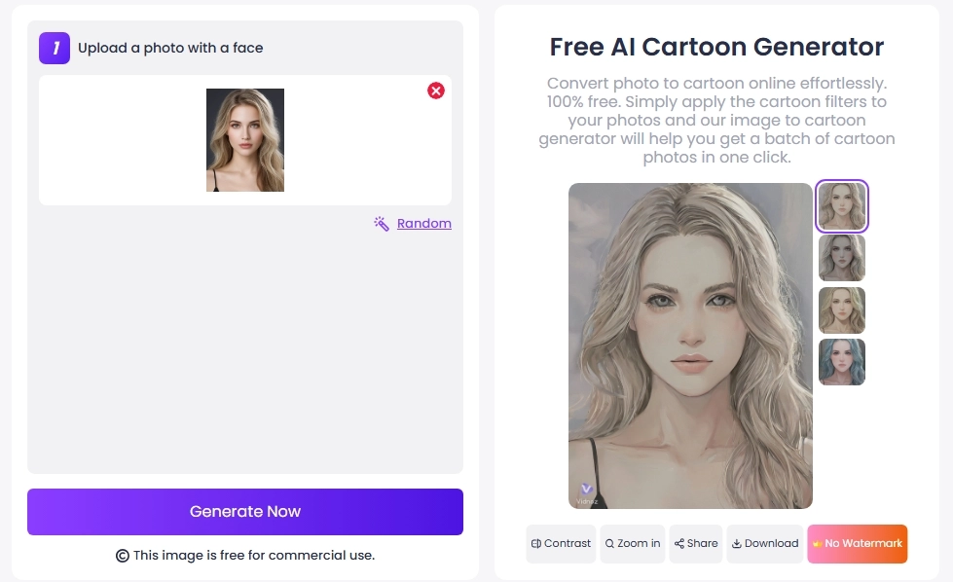Screen dimensions: 953x582
Task: Click the purple step 1 badge
Action: click(x=55, y=48)
